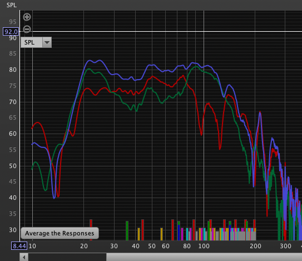Click the Average the Responses button
This screenshot has width=302, height=261.
[60, 233]
